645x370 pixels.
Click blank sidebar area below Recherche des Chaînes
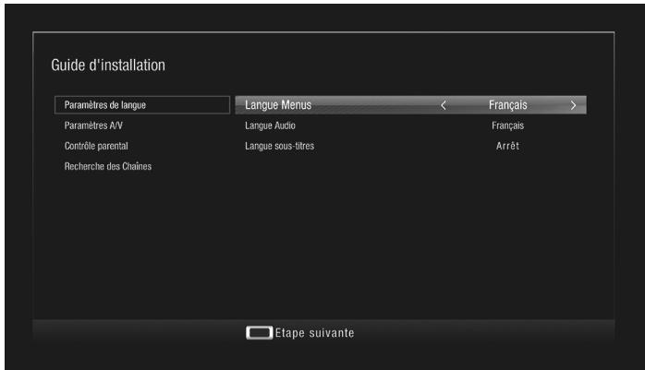(x=129, y=240)
